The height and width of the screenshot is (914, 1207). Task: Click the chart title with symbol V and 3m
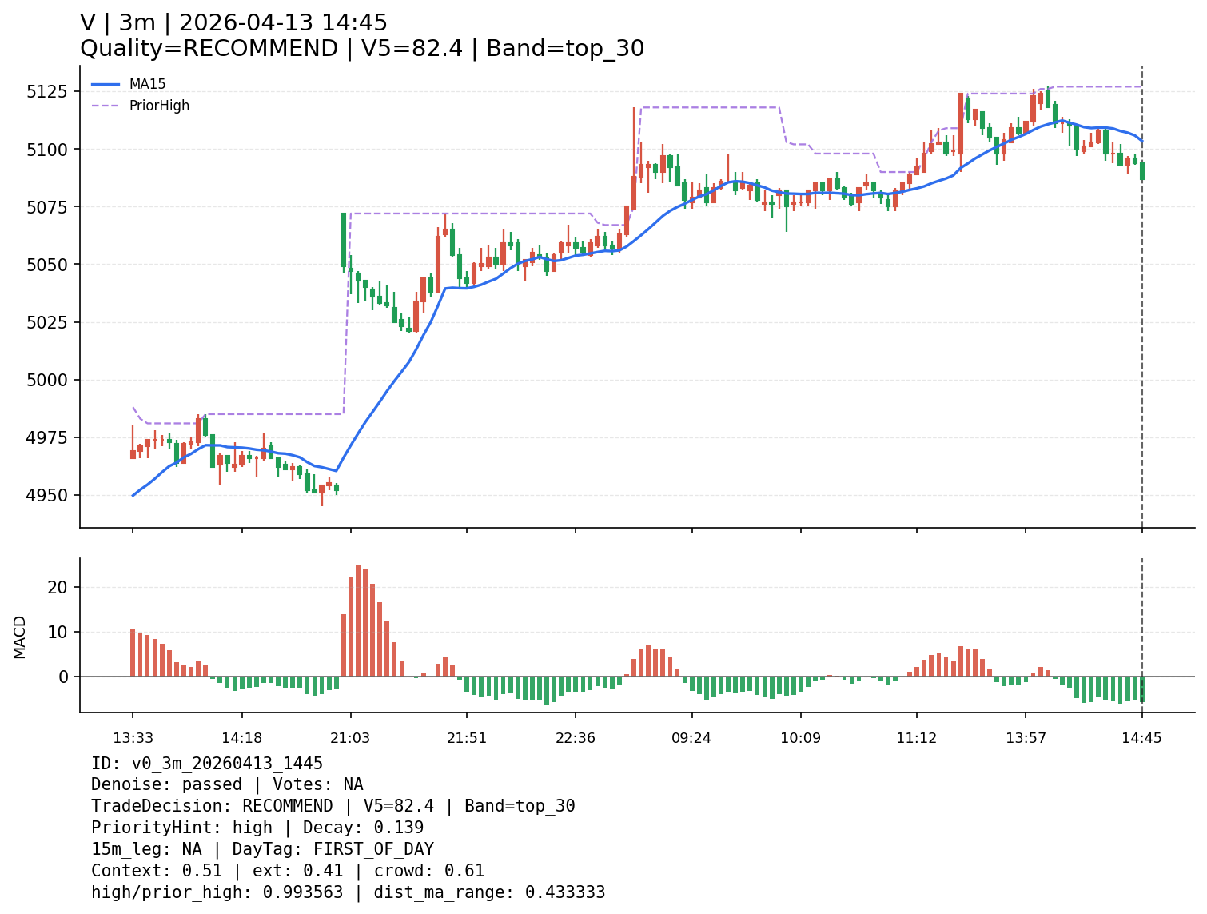(233, 23)
